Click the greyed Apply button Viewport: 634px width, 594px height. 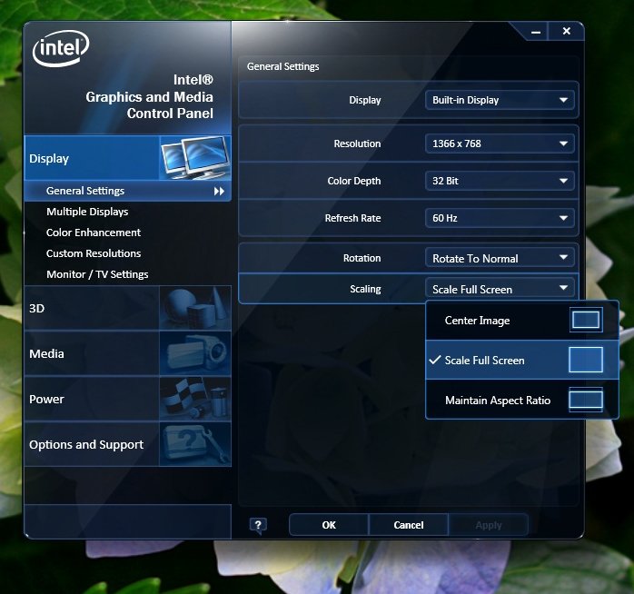489,525
